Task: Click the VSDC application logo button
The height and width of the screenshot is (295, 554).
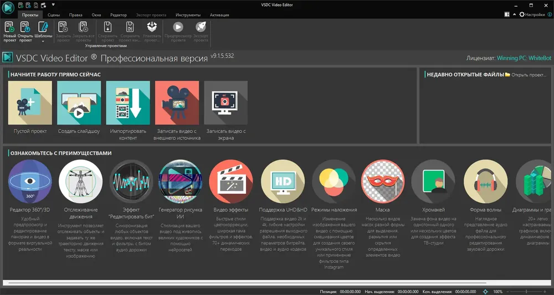Action: (x=7, y=7)
